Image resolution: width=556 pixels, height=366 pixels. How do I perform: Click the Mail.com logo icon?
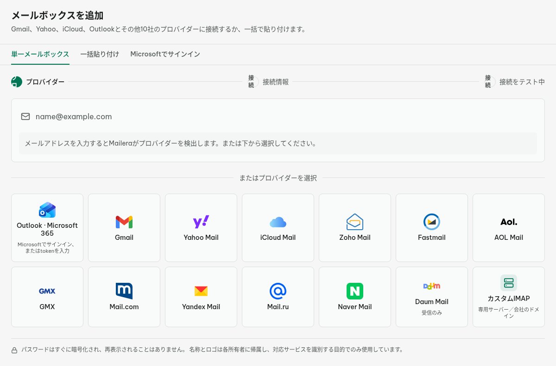tap(124, 291)
